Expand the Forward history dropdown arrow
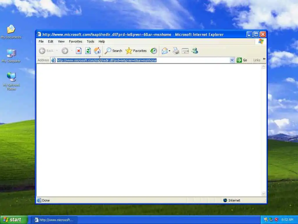298x224 pixels. 72,51
